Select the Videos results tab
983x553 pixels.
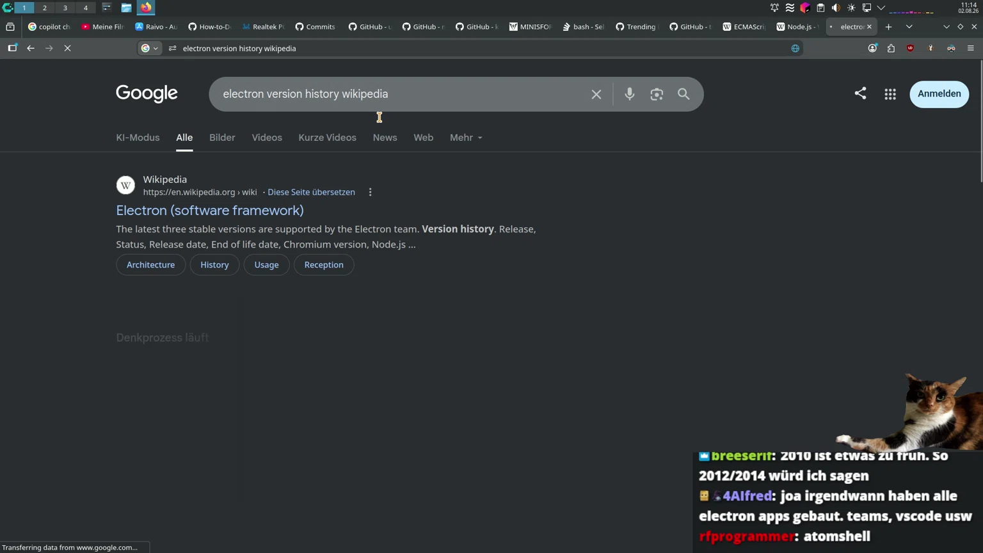point(267,138)
